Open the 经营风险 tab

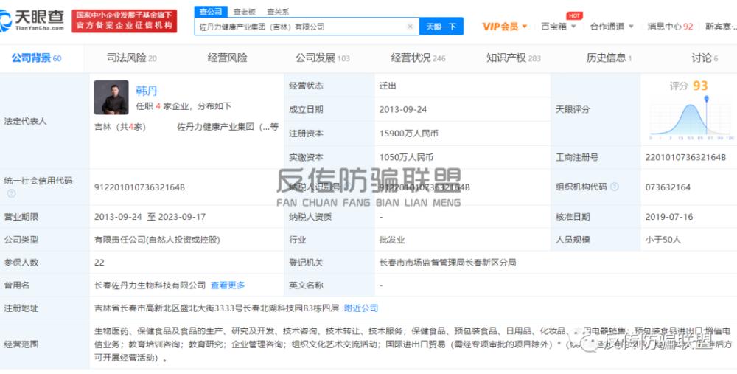(228, 58)
